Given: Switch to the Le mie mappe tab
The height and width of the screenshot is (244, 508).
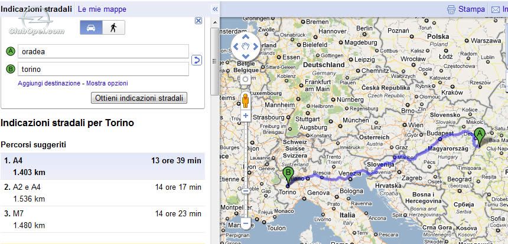Looking at the screenshot, I should click(102, 9).
